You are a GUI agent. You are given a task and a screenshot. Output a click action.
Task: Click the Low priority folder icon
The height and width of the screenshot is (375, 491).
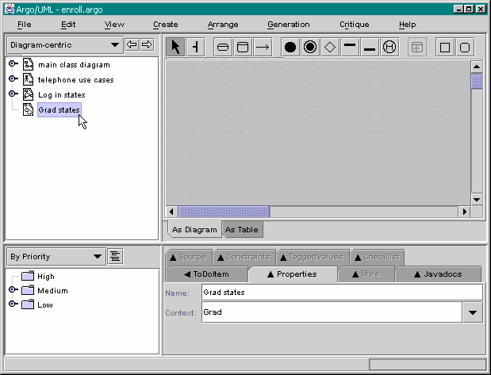click(x=28, y=304)
